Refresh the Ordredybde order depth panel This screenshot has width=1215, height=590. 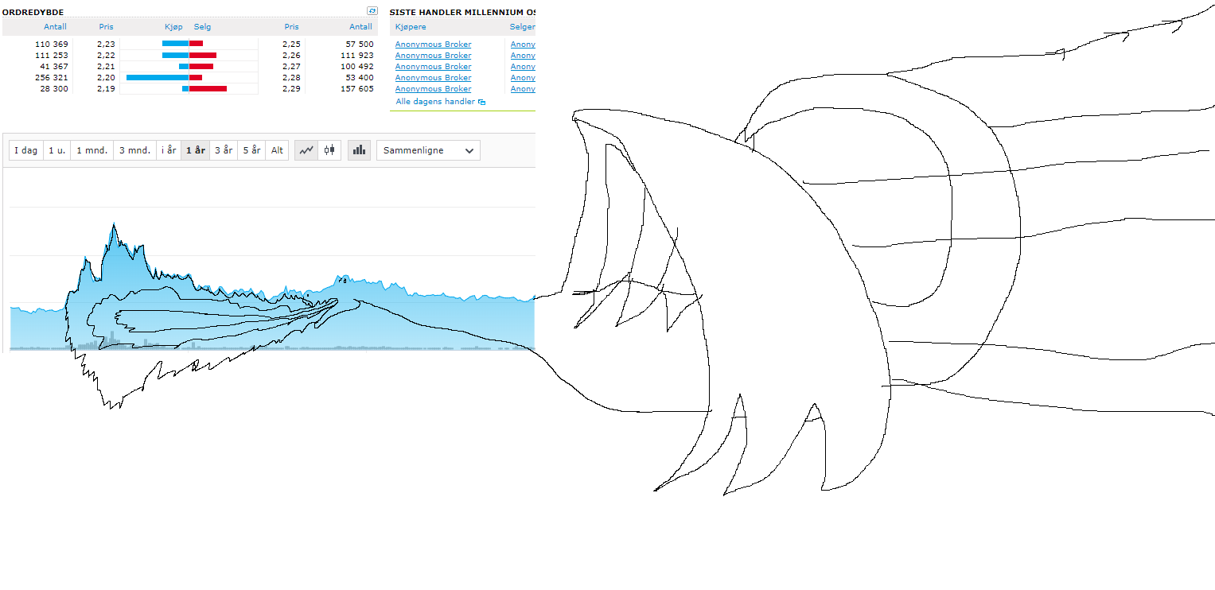372,11
